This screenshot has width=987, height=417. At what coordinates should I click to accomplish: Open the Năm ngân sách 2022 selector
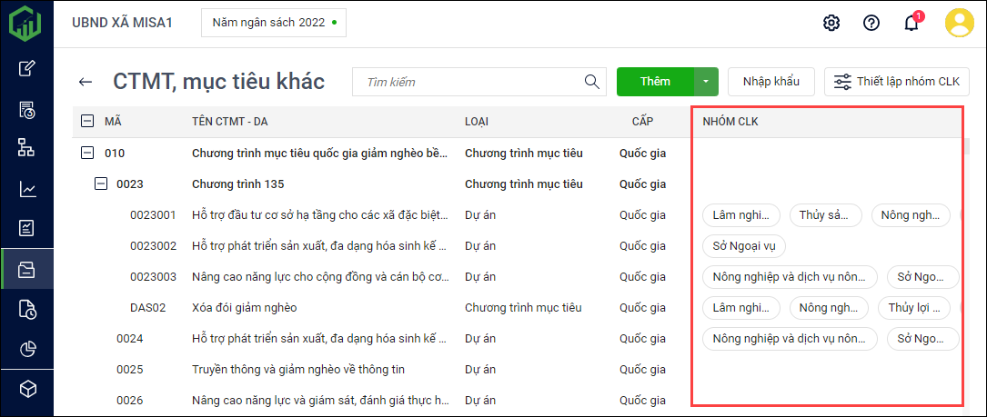click(x=273, y=23)
